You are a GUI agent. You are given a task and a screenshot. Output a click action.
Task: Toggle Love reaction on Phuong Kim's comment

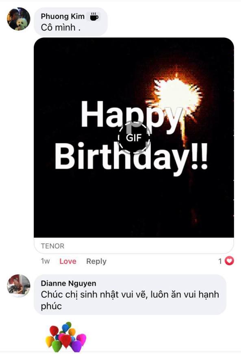[x=68, y=261]
